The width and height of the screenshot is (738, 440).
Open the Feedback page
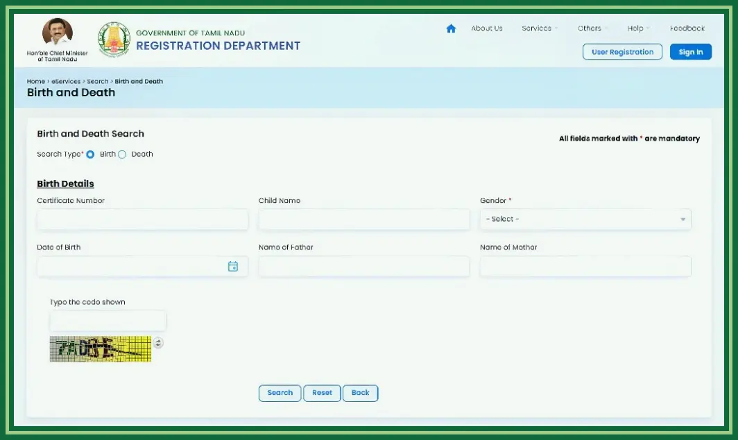pos(687,28)
